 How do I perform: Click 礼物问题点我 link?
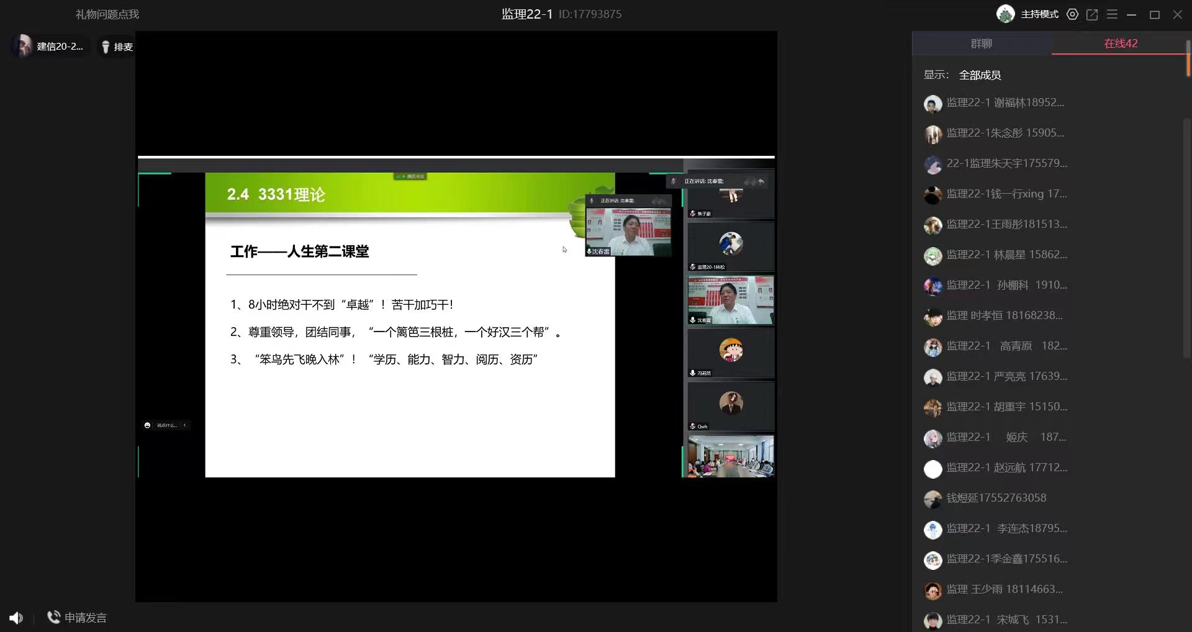[107, 14]
